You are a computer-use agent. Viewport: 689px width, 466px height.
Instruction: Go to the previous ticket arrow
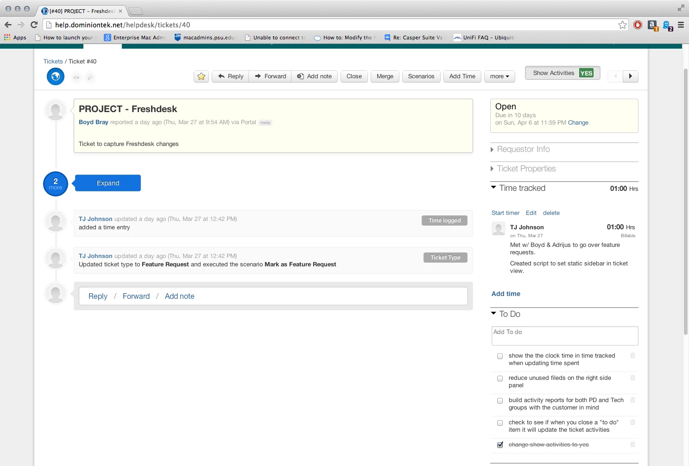click(x=615, y=76)
